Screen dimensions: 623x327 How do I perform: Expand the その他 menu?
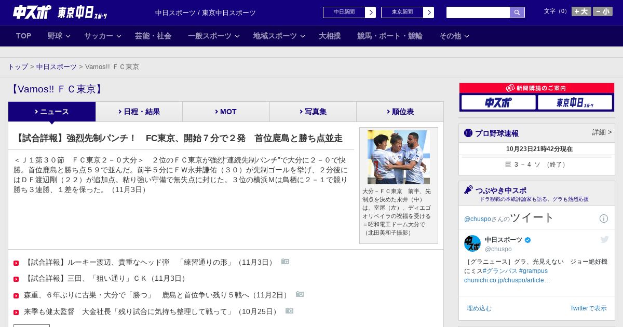454,36
